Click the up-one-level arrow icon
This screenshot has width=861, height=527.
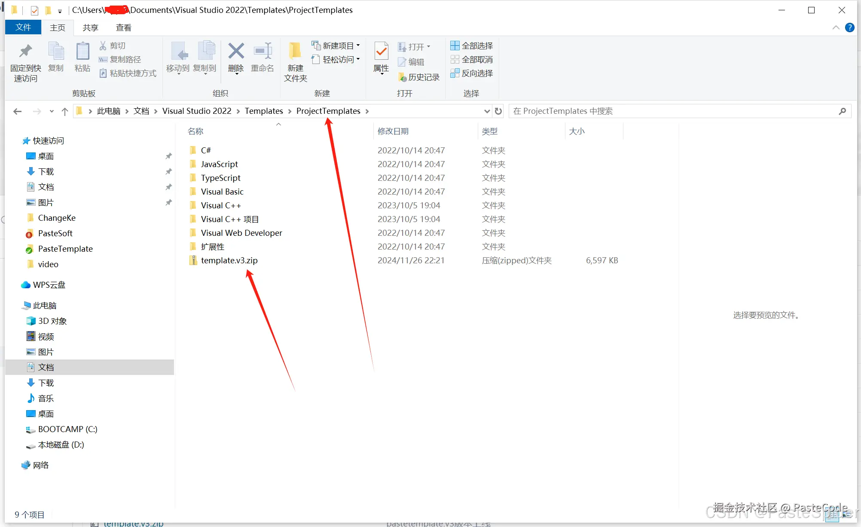point(65,112)
